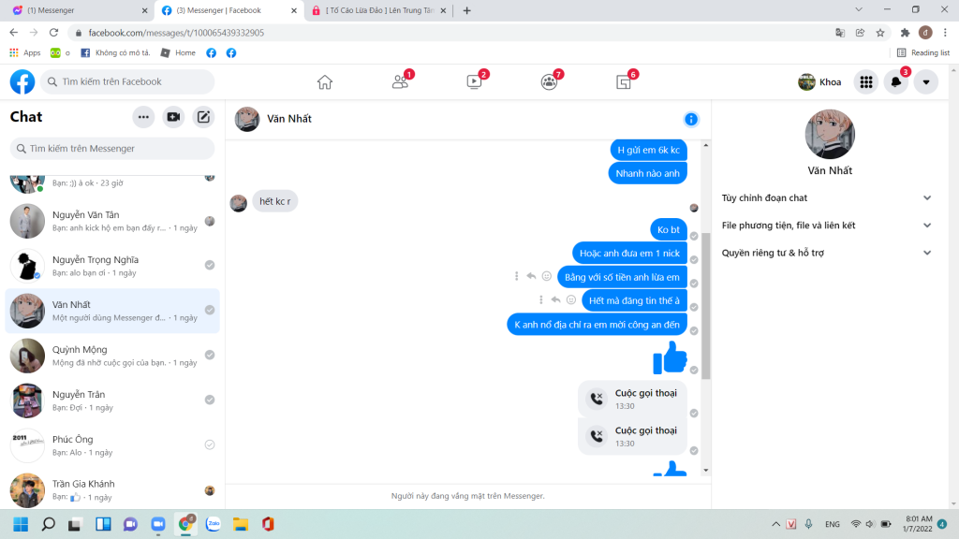Start a new video room in Chat
The height and width of the screenshot is (539, 959).
[173, 117]
